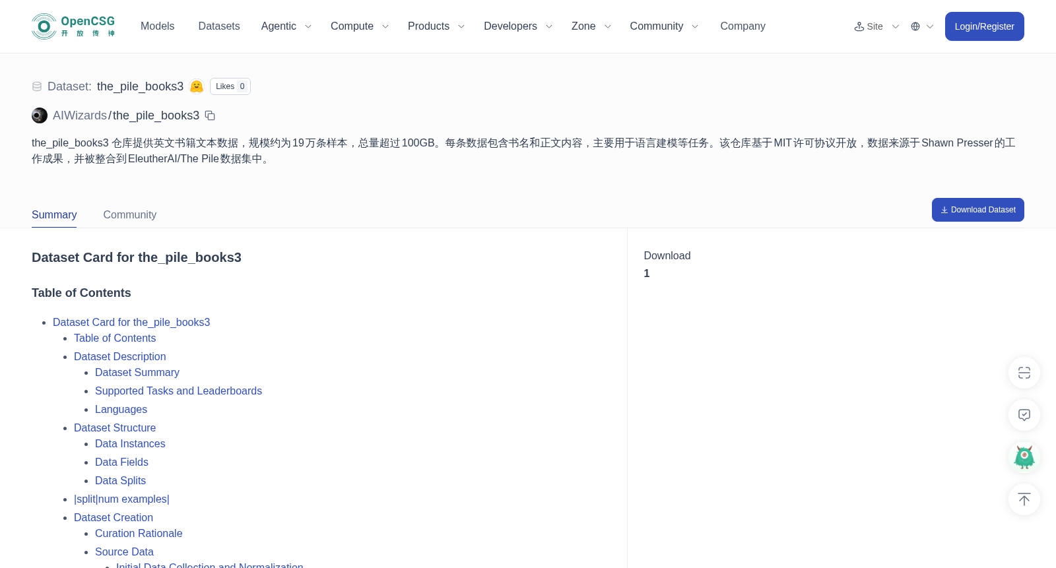Switch to the Community tab

pos(130,215)
